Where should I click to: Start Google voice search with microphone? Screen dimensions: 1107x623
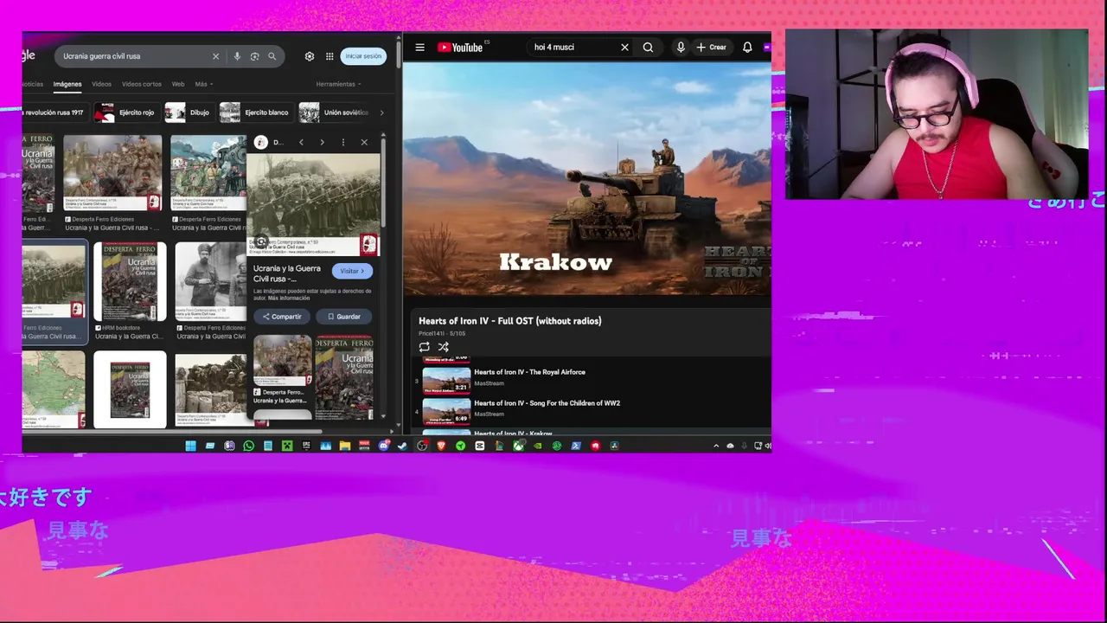[237, 56]
